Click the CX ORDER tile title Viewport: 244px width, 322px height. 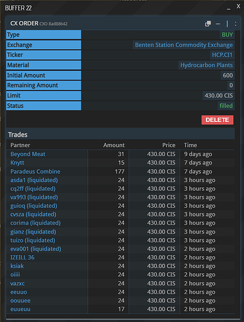click(25, 23)
